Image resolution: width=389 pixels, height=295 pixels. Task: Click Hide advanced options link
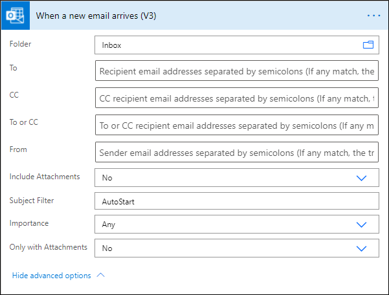[x=52, y=276]
